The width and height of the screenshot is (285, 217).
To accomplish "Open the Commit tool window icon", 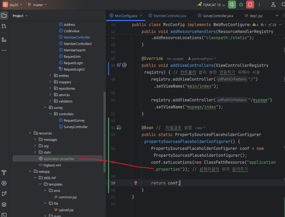I will 4,26.
